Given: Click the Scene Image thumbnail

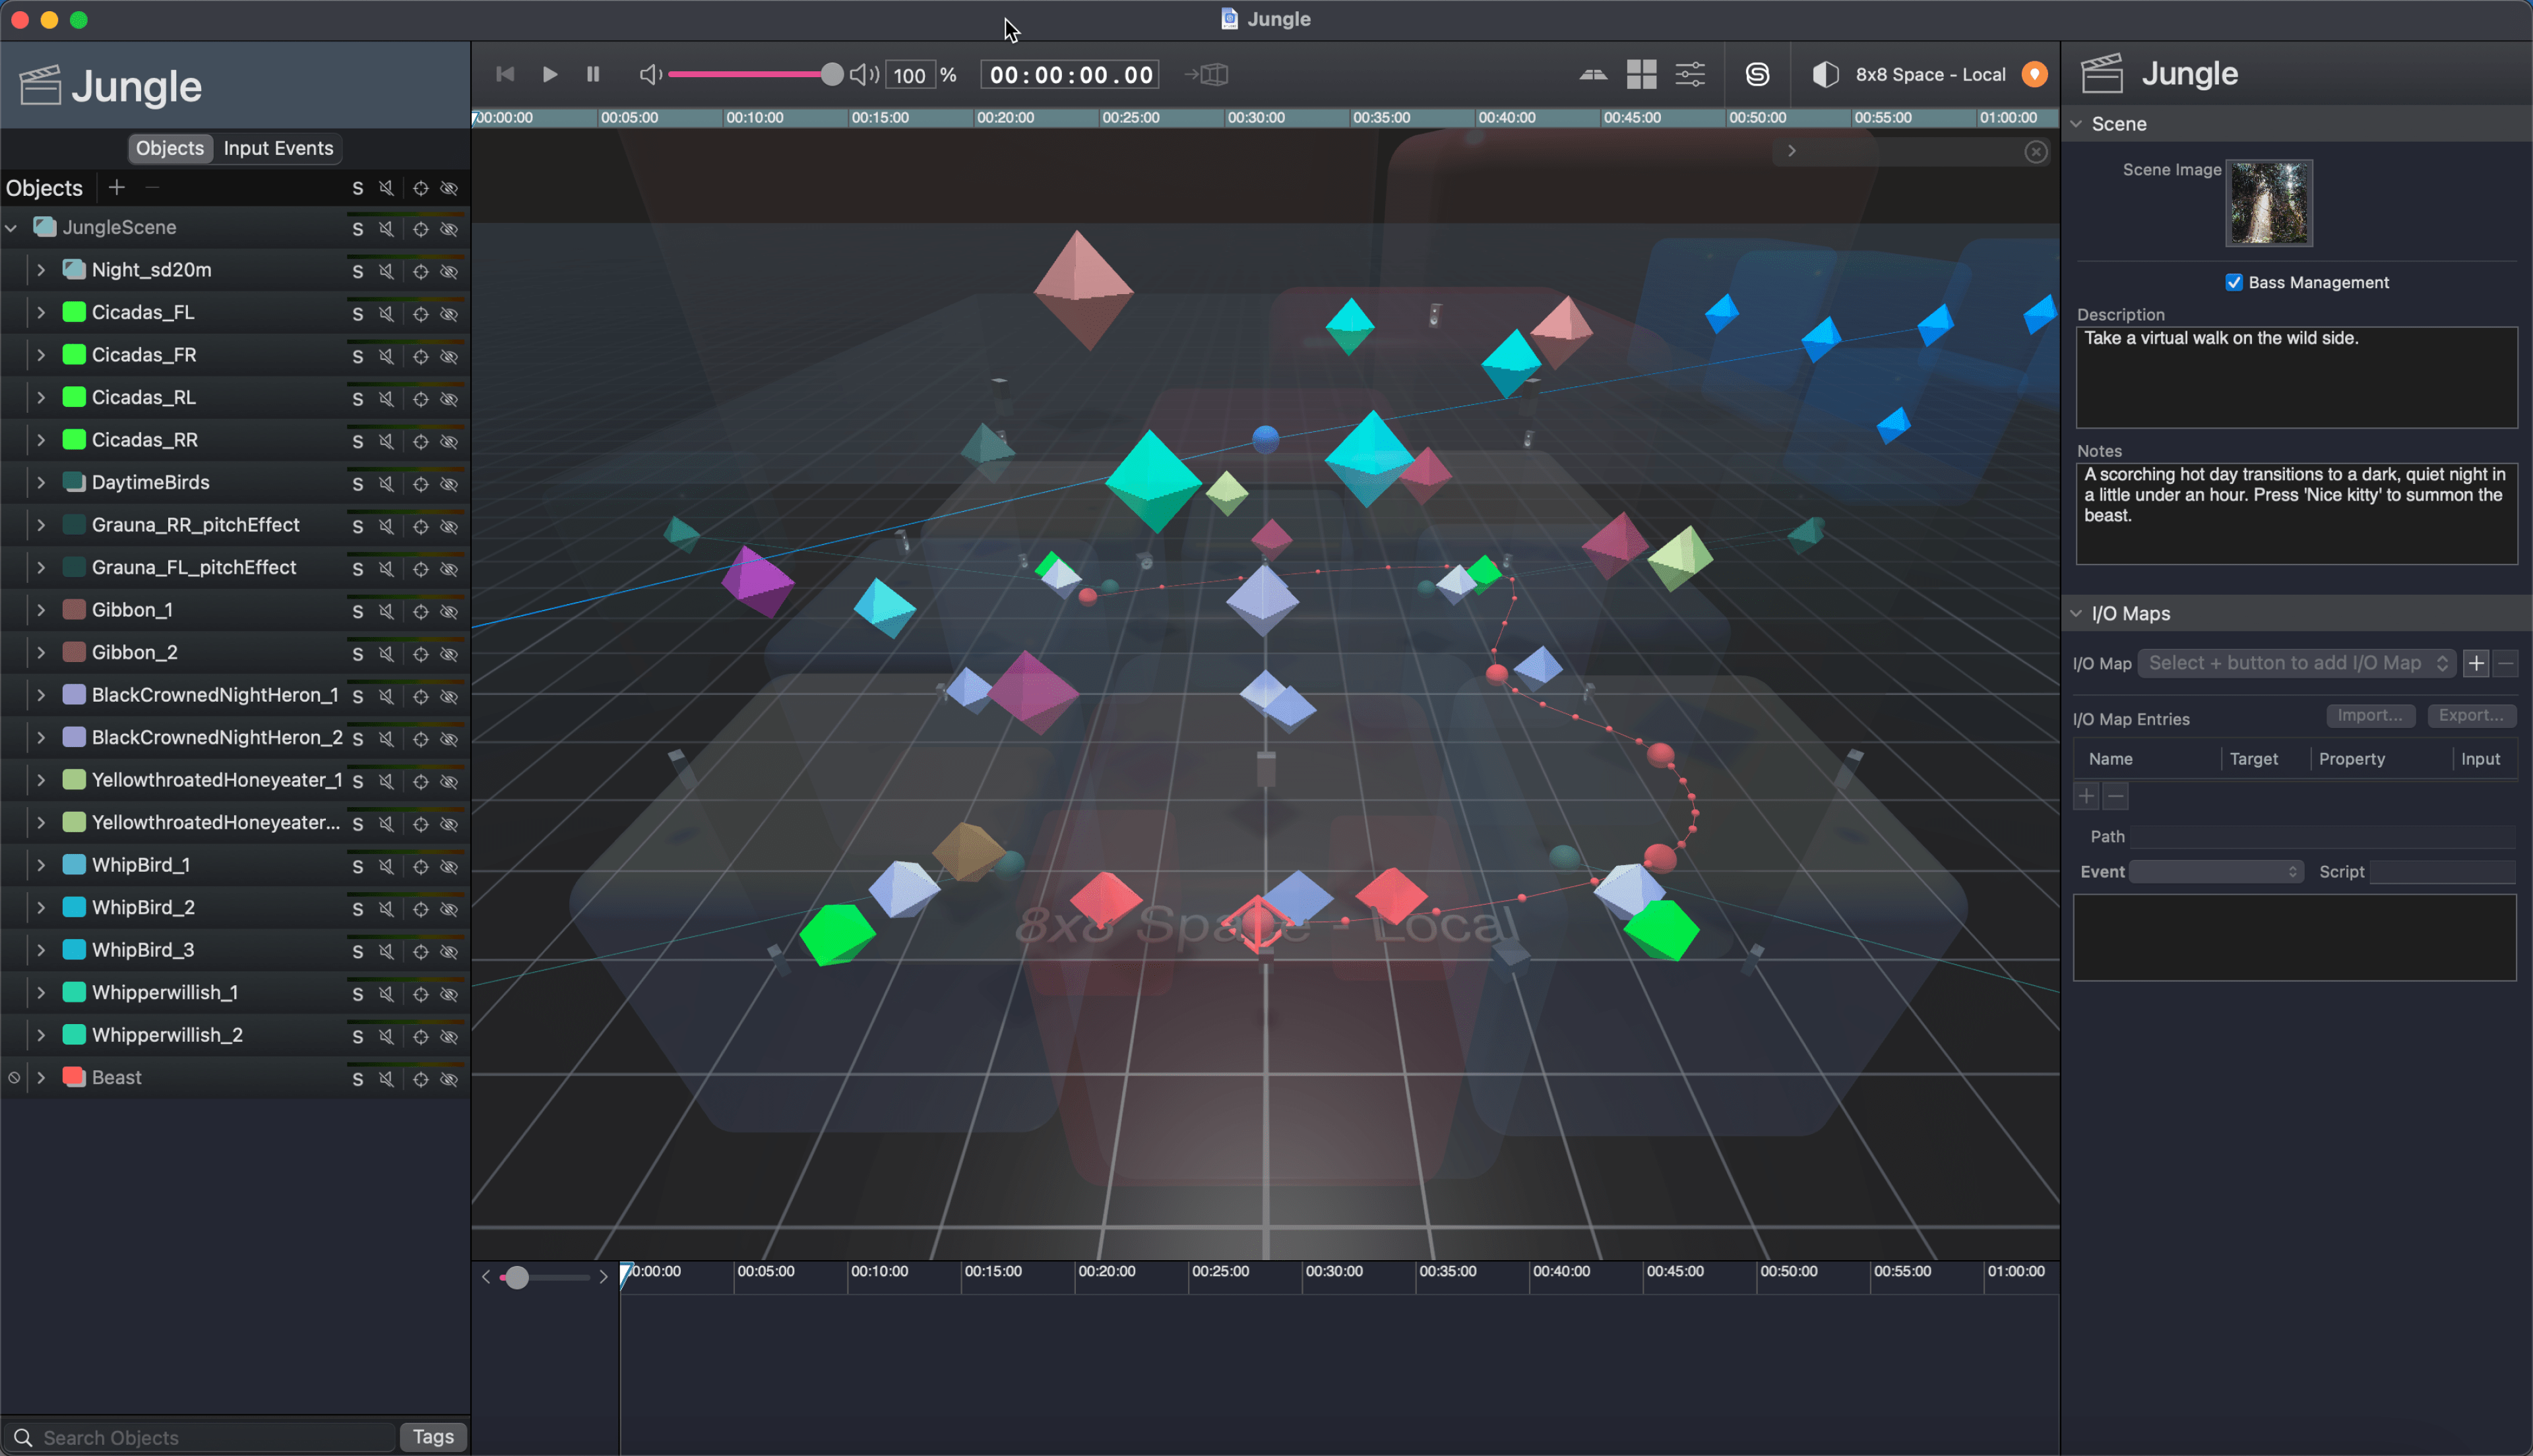Looking at the screenshot, I should click(2268, 203).
